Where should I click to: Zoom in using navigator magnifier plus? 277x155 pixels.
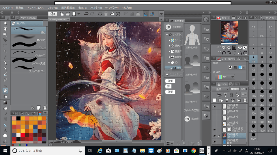coord(229,47)
